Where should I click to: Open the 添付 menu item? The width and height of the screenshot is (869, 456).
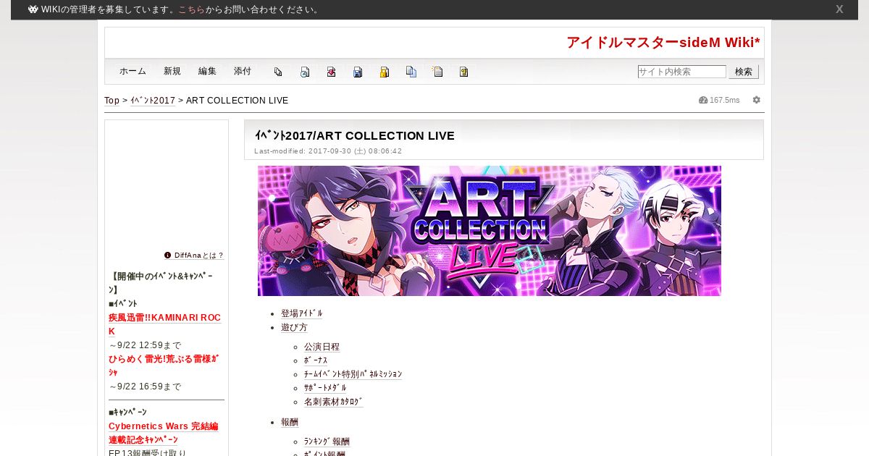coord(243,72)
